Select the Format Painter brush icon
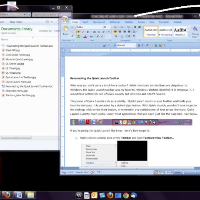This screenshot has width=200, height=200. click(72, 36)
